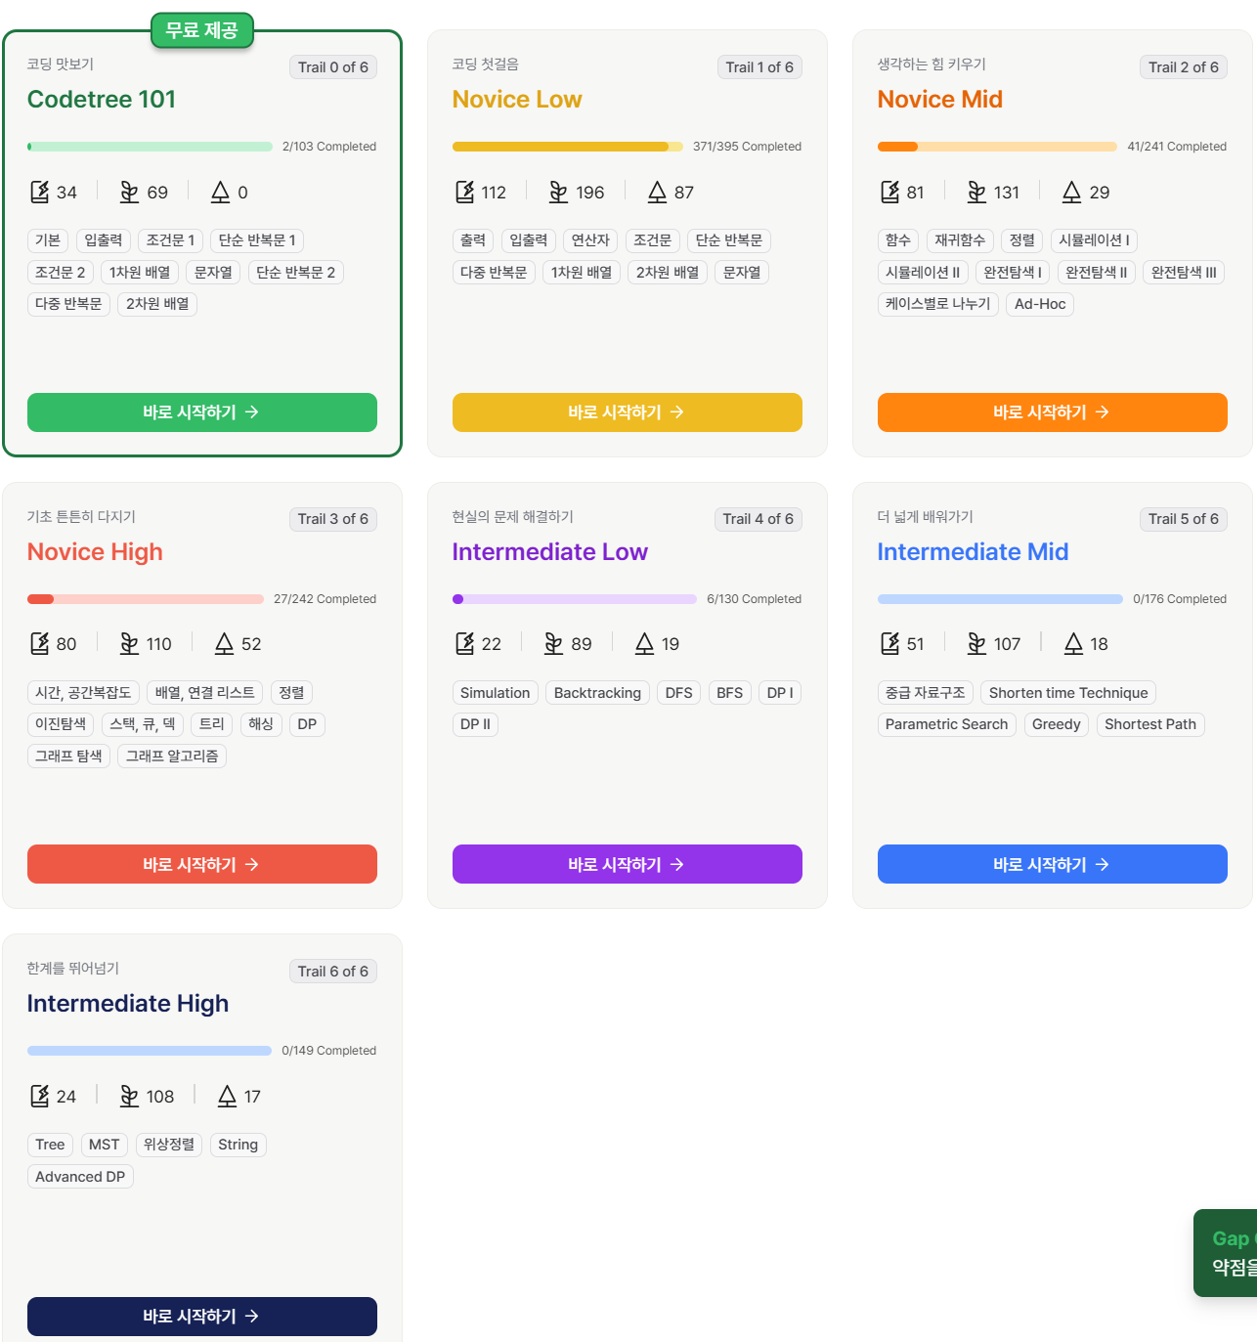Click the pencil-note icon beside 112 in Novice Low
The image size is (1257, 1342).
(x=464, y=192)
